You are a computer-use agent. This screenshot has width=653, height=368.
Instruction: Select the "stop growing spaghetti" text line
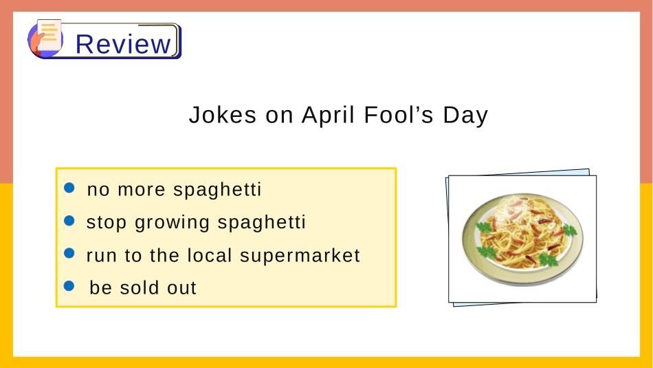coord(196,222)
